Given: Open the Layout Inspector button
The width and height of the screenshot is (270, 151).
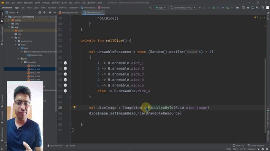Looking at the screenshot, I should tap(256, 146).
